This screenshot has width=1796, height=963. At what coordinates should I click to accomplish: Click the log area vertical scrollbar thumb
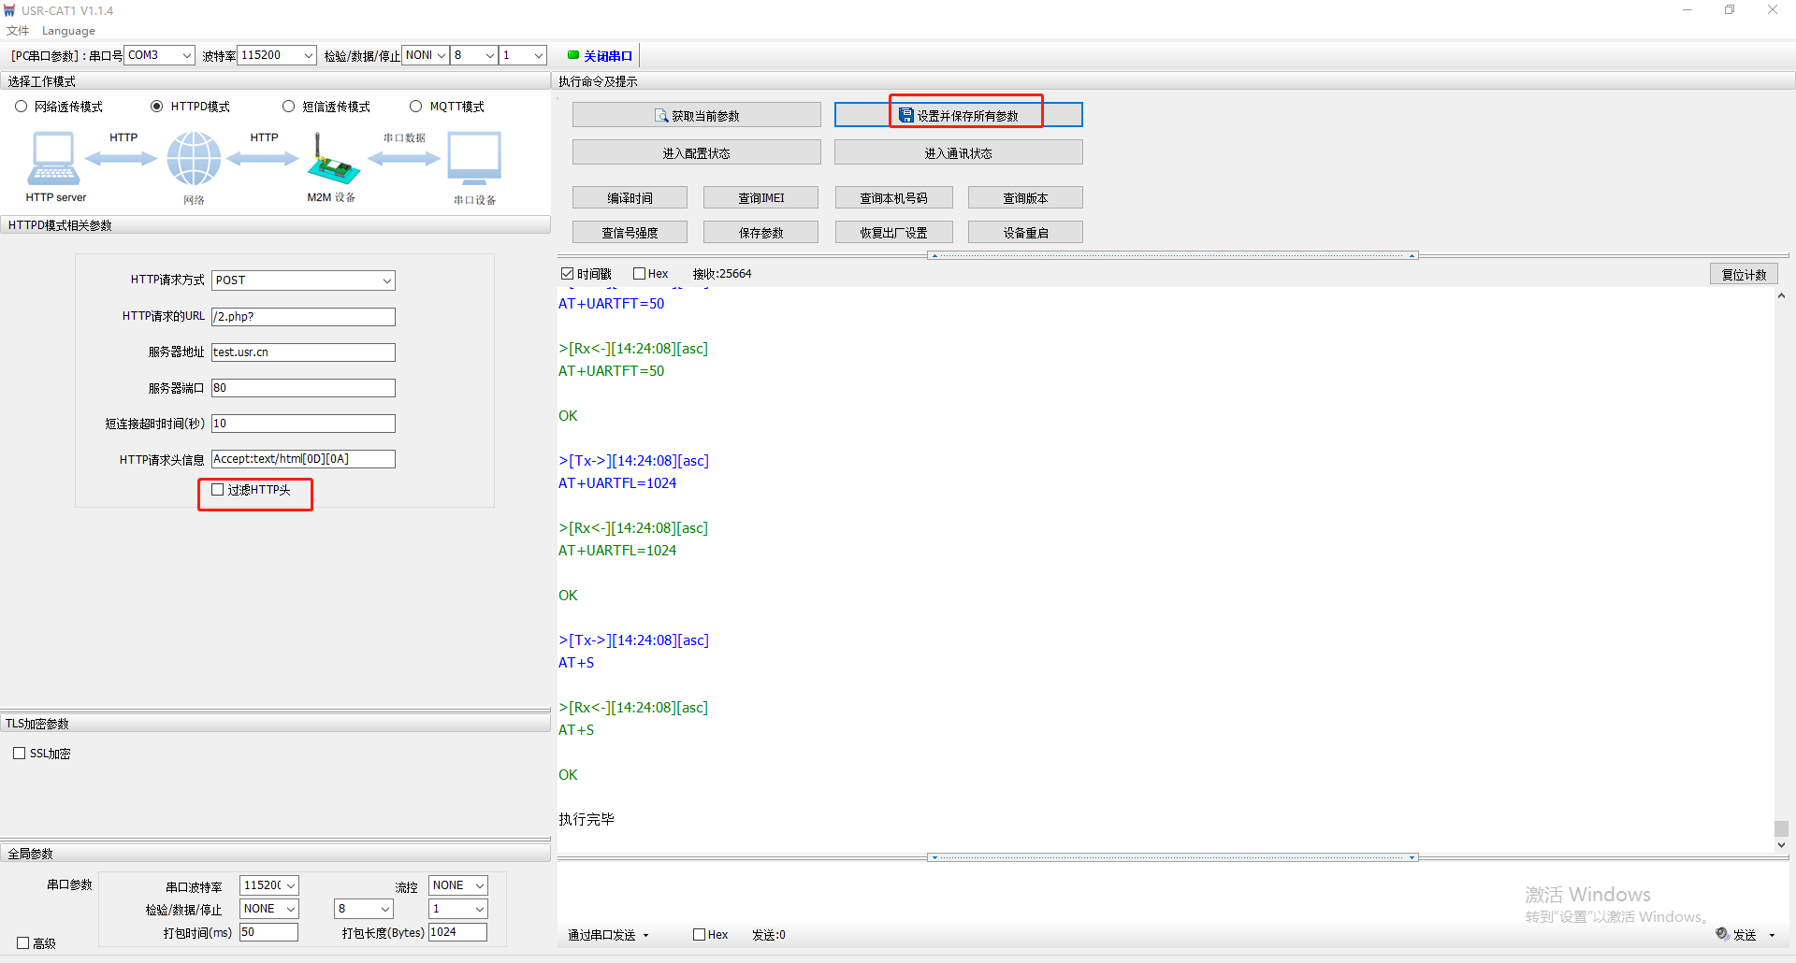pyautogui.click(x=1781, y=828)
